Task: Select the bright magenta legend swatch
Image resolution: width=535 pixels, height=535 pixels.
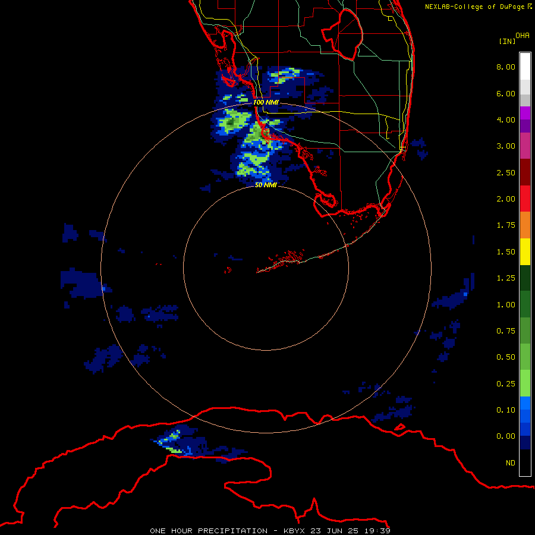Action: coord(525,113)
